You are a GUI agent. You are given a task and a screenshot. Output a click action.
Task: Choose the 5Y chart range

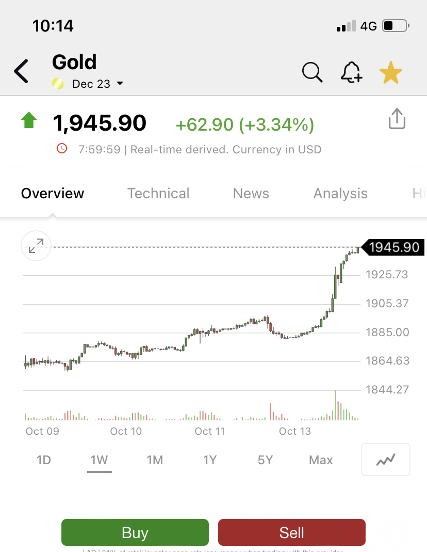(x=266, y=460)
